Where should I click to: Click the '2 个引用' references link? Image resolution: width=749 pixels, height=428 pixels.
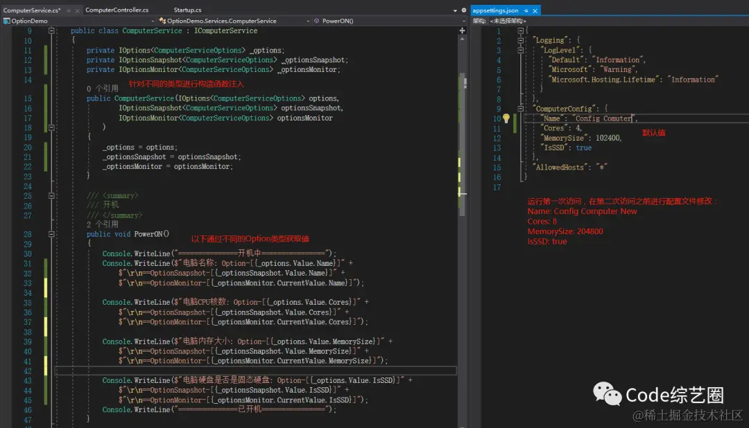[102, 224]
